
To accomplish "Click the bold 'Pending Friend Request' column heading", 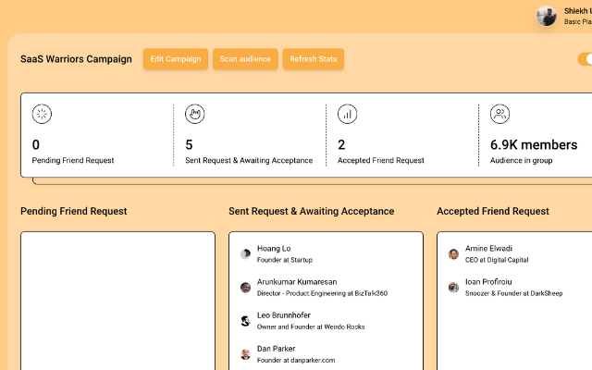I will pos(74,212).
